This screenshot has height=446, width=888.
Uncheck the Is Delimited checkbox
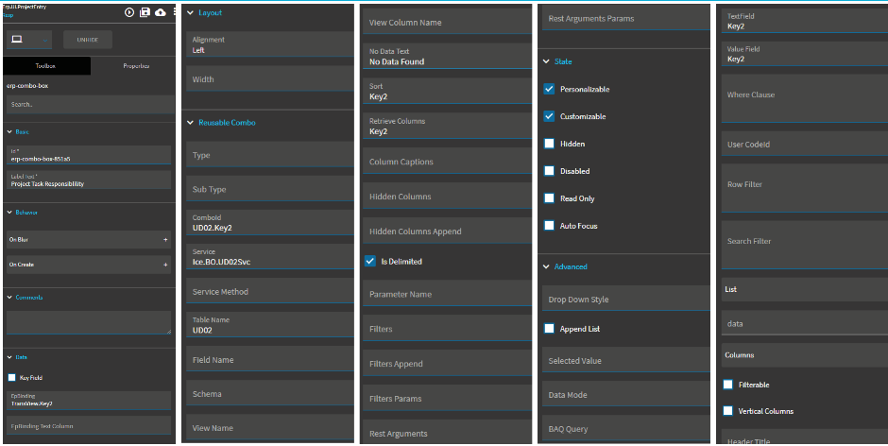tap(370, 261)
